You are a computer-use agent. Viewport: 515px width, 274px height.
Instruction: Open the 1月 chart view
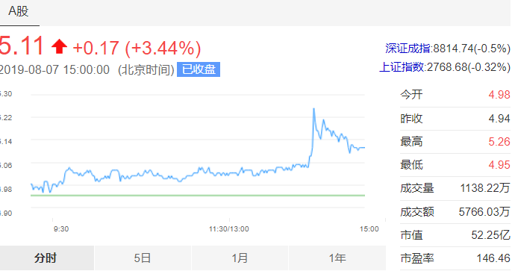pyautogui.click(x=240, y=258)
